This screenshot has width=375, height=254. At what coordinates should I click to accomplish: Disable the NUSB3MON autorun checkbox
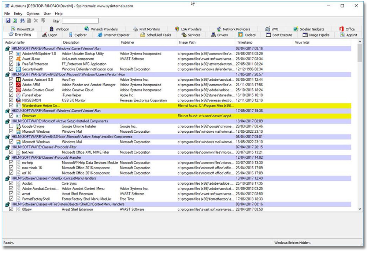[x=11, y=100]
